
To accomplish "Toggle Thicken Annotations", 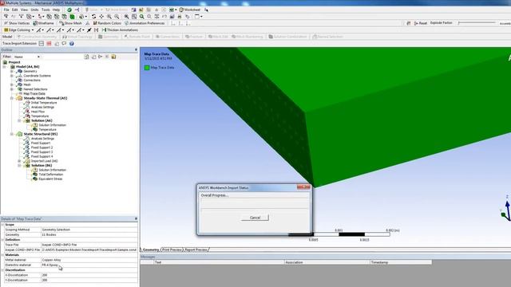I will tap(120, 30).
